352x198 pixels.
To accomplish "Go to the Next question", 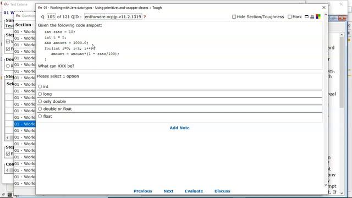I will coord(168,191).
